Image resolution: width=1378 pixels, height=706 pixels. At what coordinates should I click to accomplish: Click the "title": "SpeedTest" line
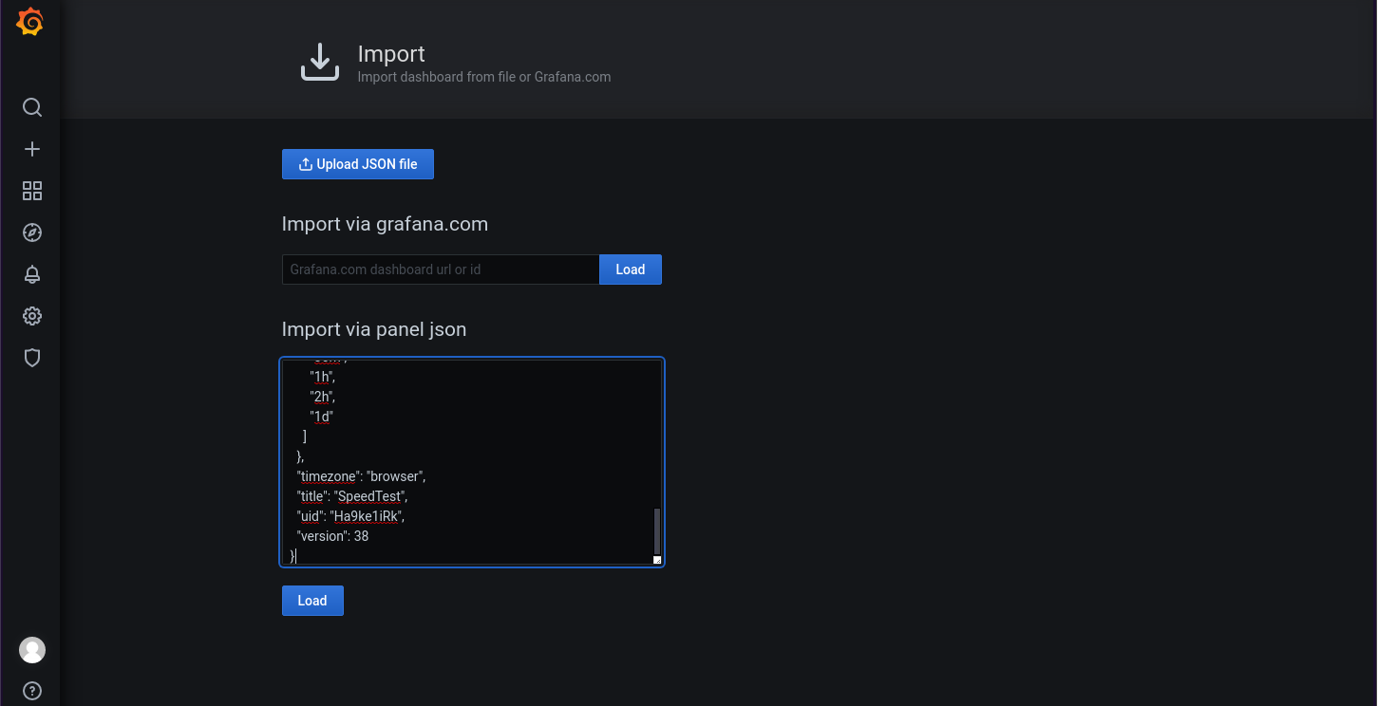tap(352, 496)
